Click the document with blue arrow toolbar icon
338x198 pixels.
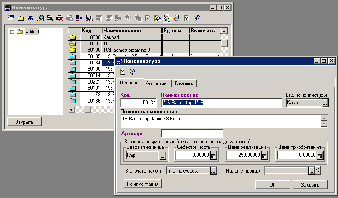[x=158, y=18]
